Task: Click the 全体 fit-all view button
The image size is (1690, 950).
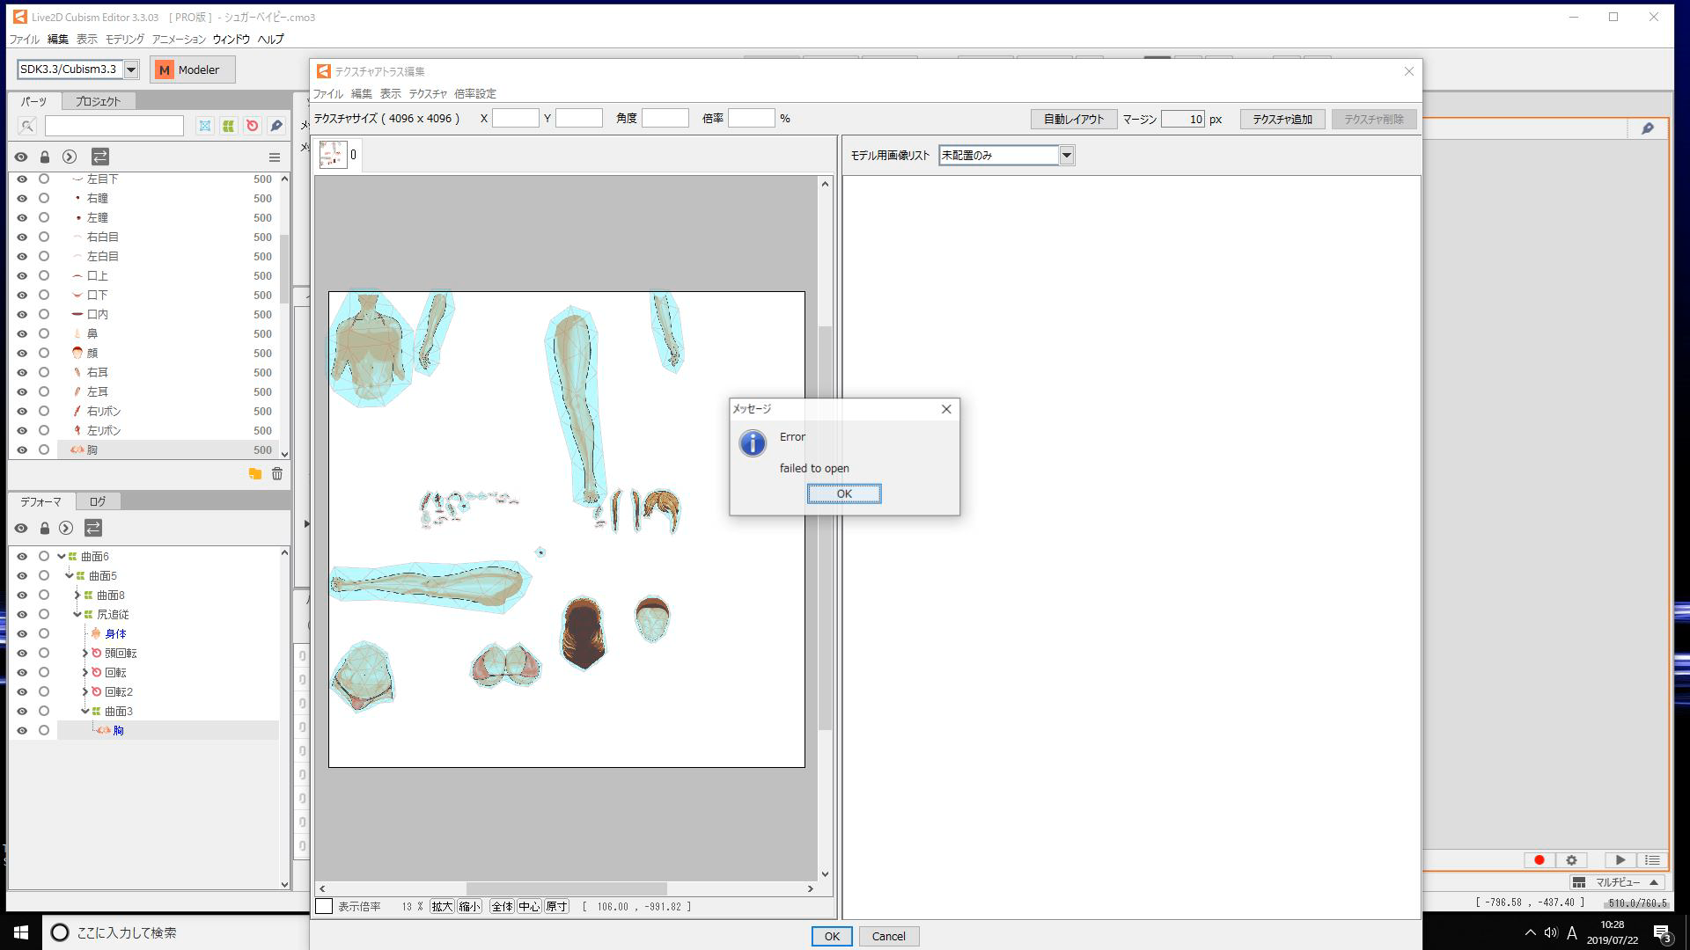Action: [502, 906]
